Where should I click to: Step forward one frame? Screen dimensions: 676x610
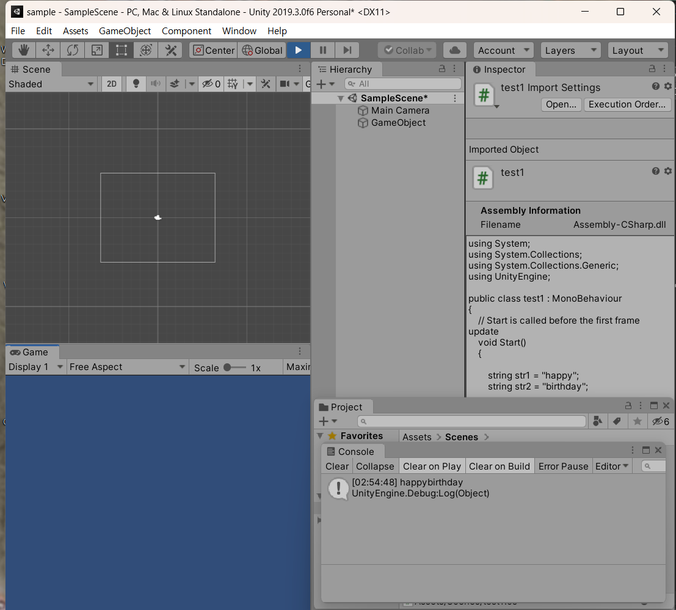tap(347, 51)
